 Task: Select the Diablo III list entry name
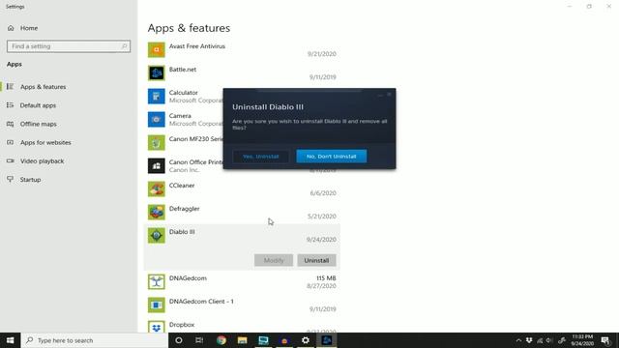click(x=182, y=232)
